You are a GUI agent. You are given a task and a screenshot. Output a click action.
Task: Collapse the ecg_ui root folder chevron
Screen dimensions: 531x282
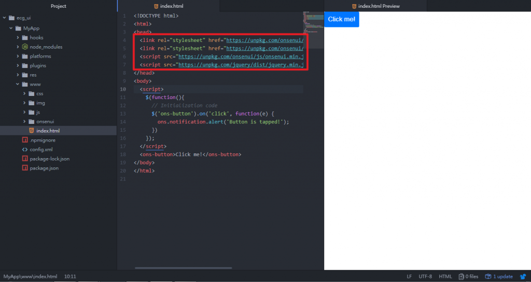[4, 18]
